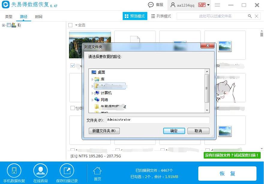Create folder via 新建文件夹 button
The height and width of the screenshot is (184, 264).
tap(104, 131)
